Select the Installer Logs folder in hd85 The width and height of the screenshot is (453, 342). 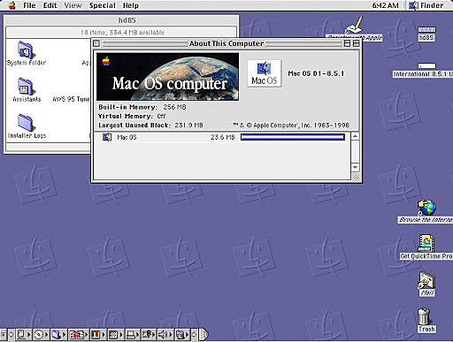click(x=26, y=123)
